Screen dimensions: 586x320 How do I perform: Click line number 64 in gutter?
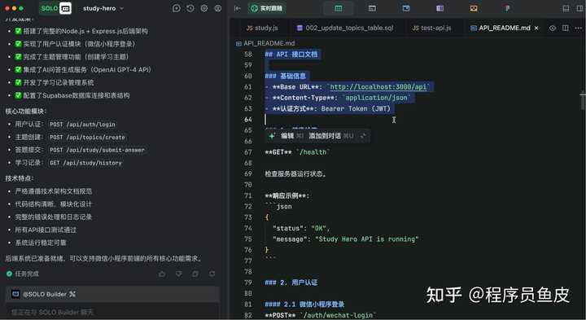(247, 120)
